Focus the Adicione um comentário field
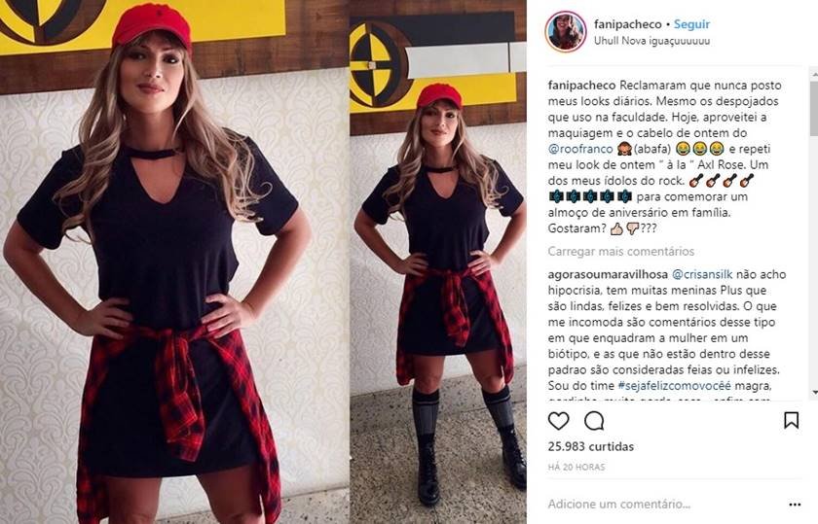This screenshot has width=818, height=524. point(662,505)
